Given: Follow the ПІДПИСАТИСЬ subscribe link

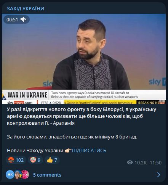Looking at the screenshot, I should pos(89,150).
